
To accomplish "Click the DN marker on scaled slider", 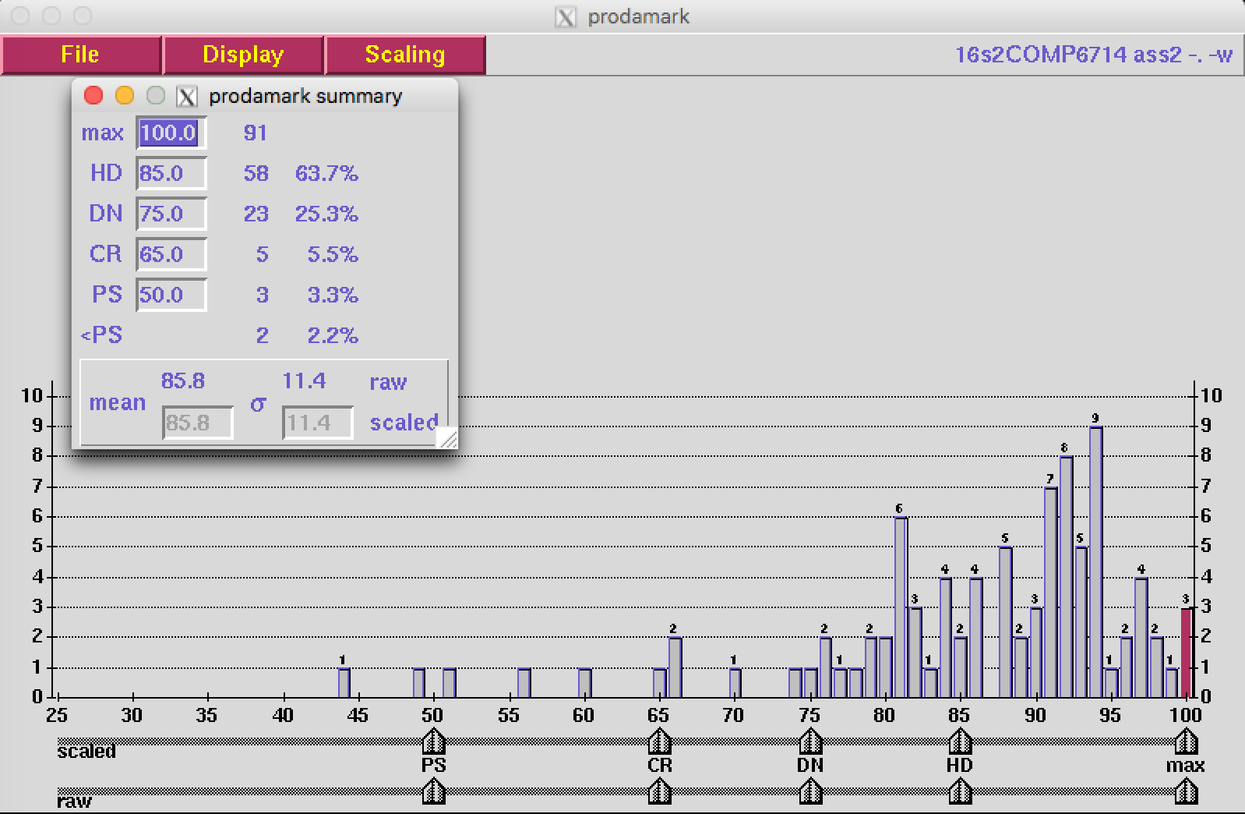I will coord(810,741).
